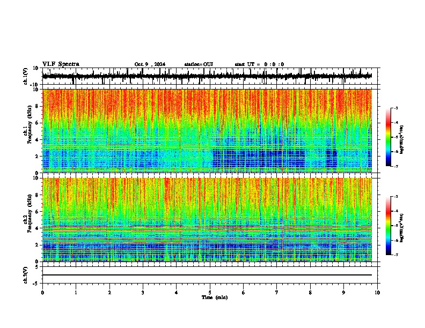Click the time axis tick label "3"
The width and height of the screenshot is (425, 328).
coord(143,293)
